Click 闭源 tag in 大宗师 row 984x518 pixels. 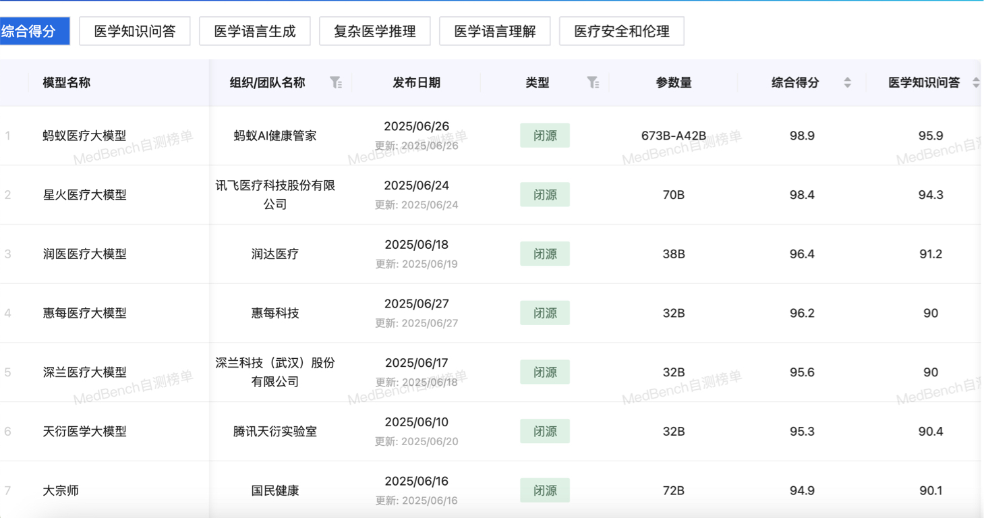point(545,490)
